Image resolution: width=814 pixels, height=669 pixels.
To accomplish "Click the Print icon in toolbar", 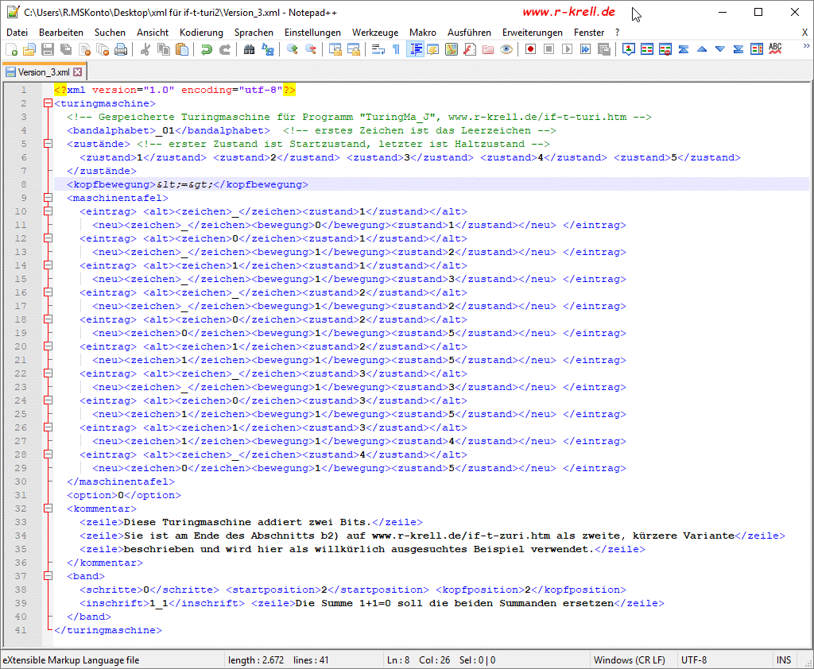I will (121, 49).
